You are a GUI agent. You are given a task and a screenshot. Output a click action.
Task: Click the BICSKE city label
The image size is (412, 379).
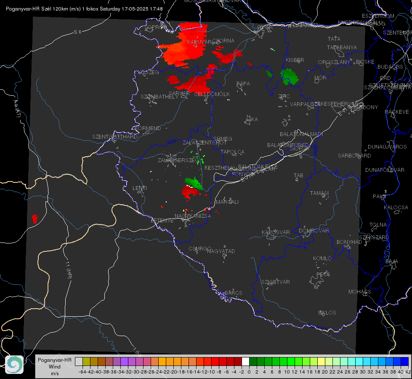pyautogui.click(x=365, y=62)
